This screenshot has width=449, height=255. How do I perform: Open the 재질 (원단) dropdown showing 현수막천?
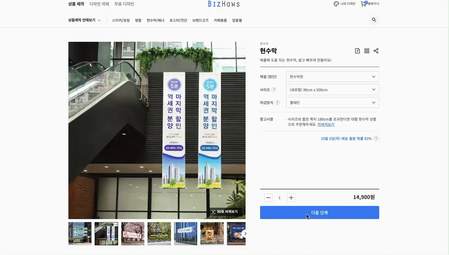tap(332, 76)
